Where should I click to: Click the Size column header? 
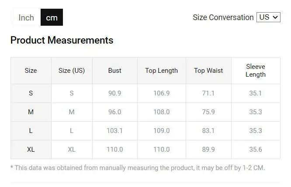click(x=31, y=71)
